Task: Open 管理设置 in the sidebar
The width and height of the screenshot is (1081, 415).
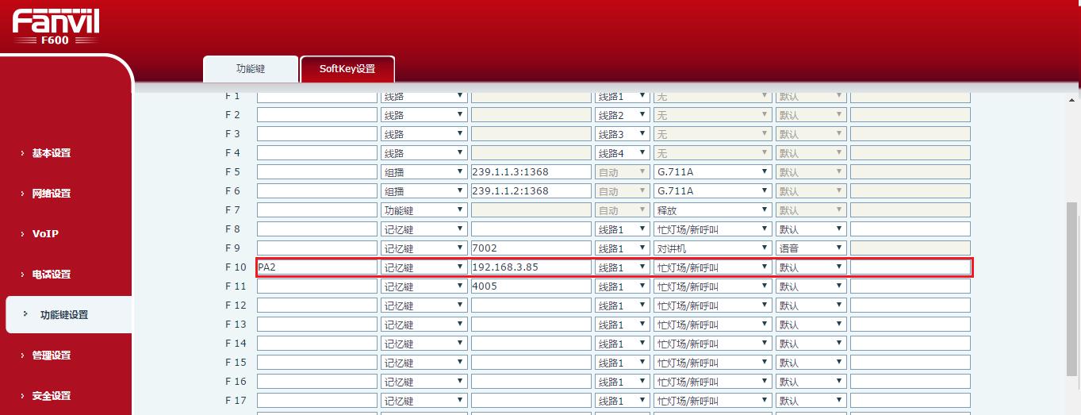Action: 52,355
